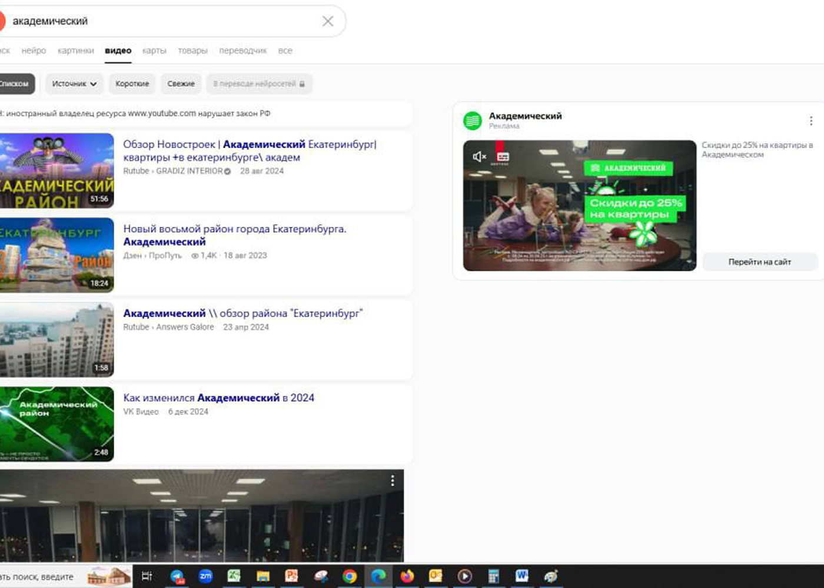Open Firefox from the taskbar
Viewport: 824px width, 588px height.
tap(407, 576)
